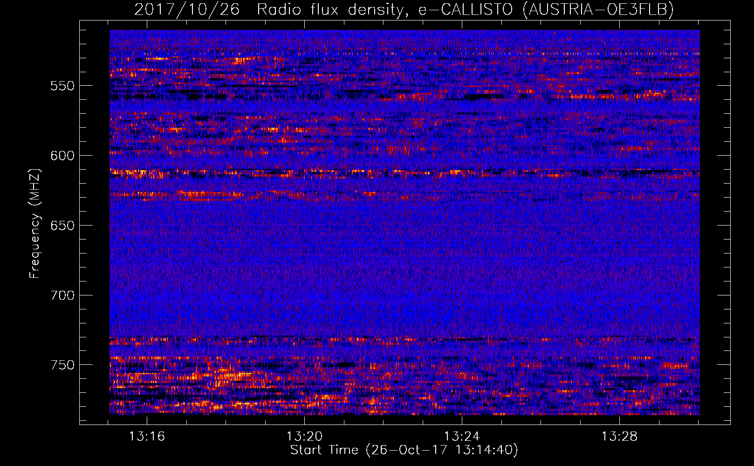Click the 750 frequency tick label
The height and width of the screenshot is (466, 754).
pos(62,365)
